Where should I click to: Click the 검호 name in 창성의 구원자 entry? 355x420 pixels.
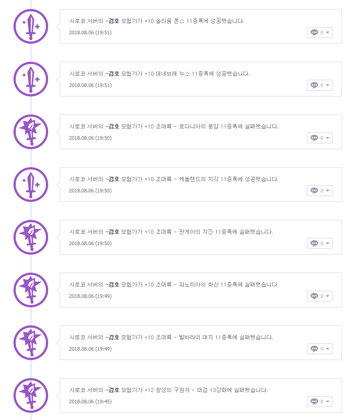pos(112,390)
